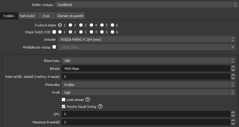Viewport: 239px width, 127px height.
Task: Increase keyframe interval with up arrow
Action: (233, 75)
